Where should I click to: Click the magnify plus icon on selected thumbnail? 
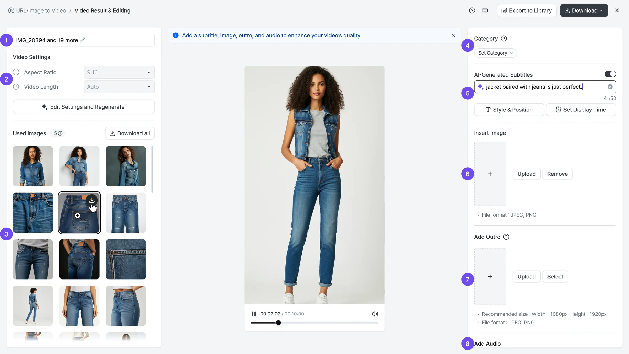(78, 216)
